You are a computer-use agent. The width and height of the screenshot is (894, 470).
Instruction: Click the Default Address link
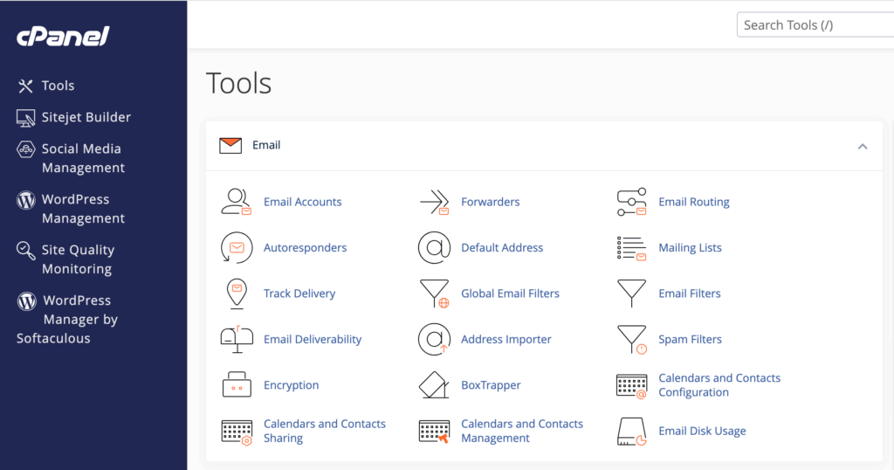point(502,248)
